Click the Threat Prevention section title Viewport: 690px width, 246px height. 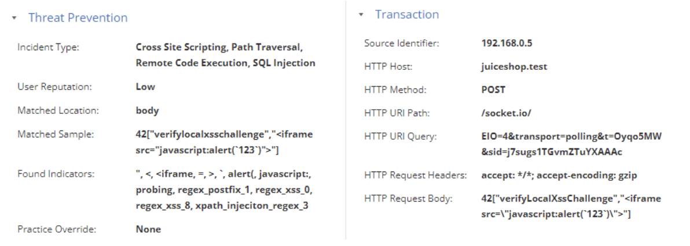pyautogui.click(x=78, y=18)
